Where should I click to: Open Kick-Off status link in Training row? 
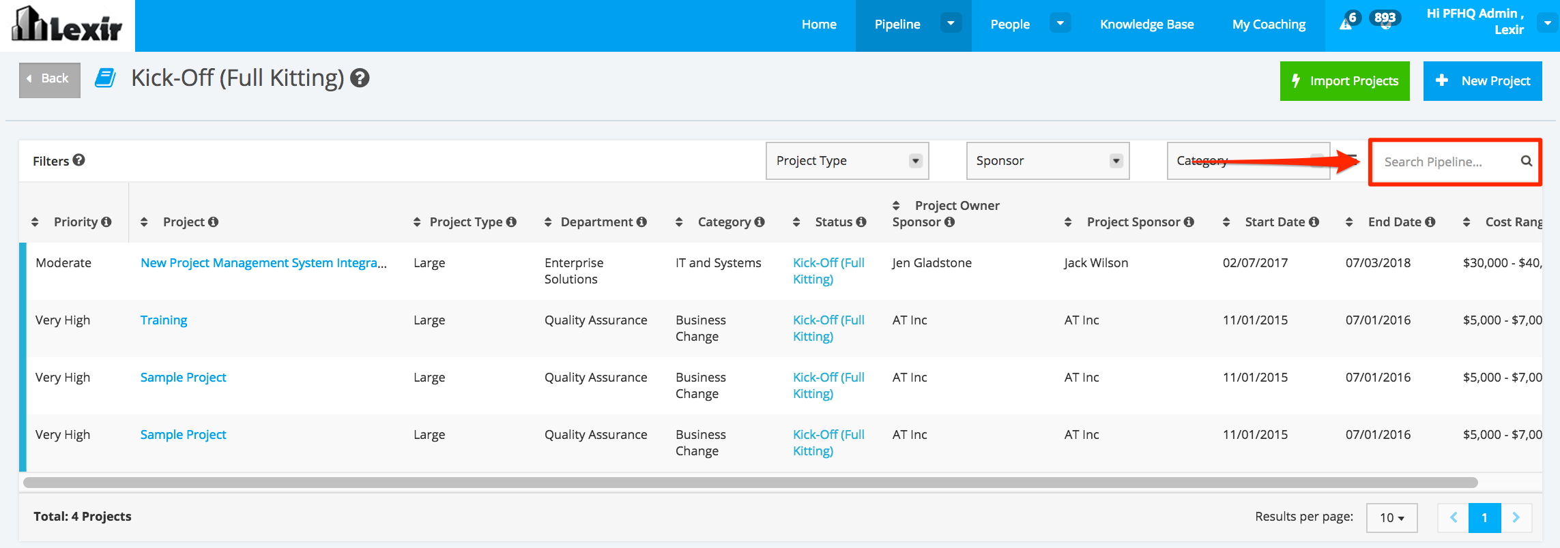coord(828,329)
